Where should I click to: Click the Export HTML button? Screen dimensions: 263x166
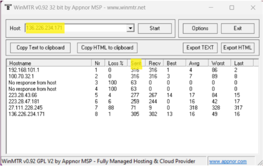(237, 48)
